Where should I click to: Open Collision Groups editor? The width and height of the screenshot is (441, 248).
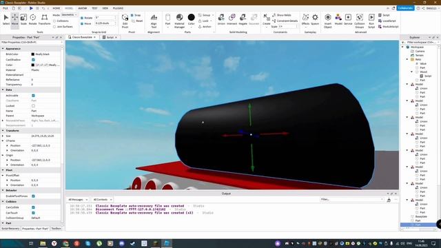(x=360, y=21)
